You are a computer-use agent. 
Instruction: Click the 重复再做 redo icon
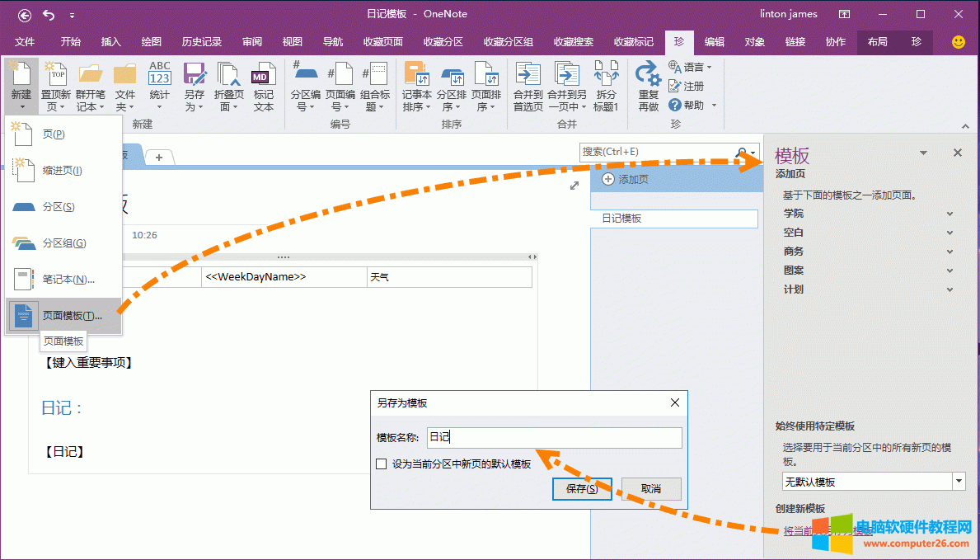pos(649,76)
